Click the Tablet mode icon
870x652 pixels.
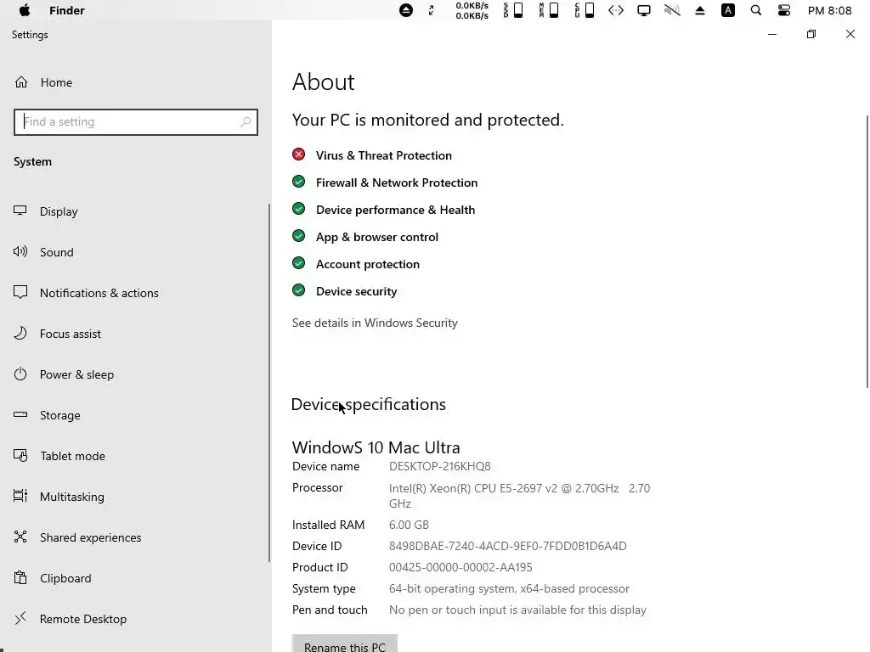(20, 456)
